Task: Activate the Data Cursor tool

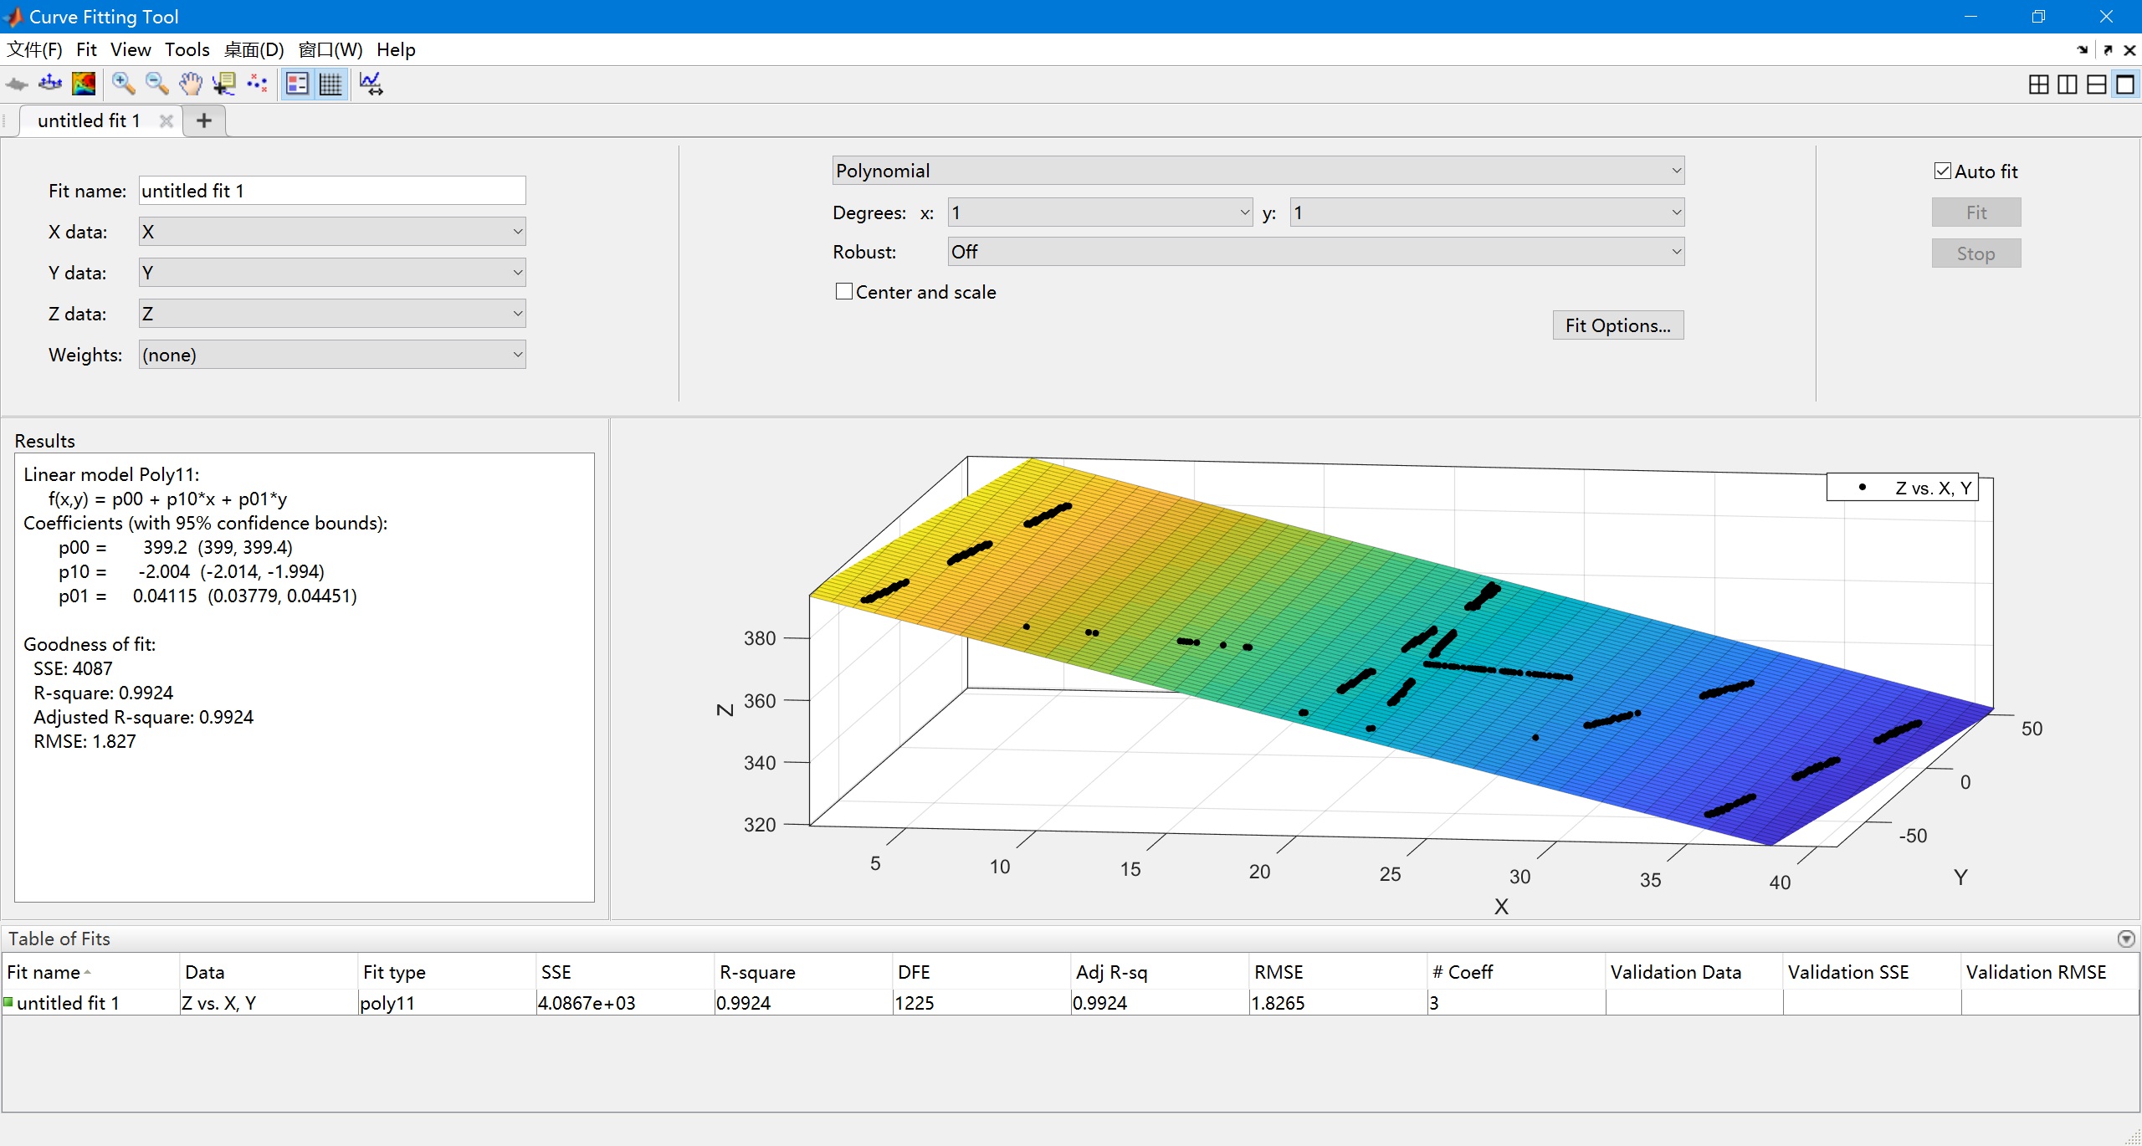Action: [223, 84]
